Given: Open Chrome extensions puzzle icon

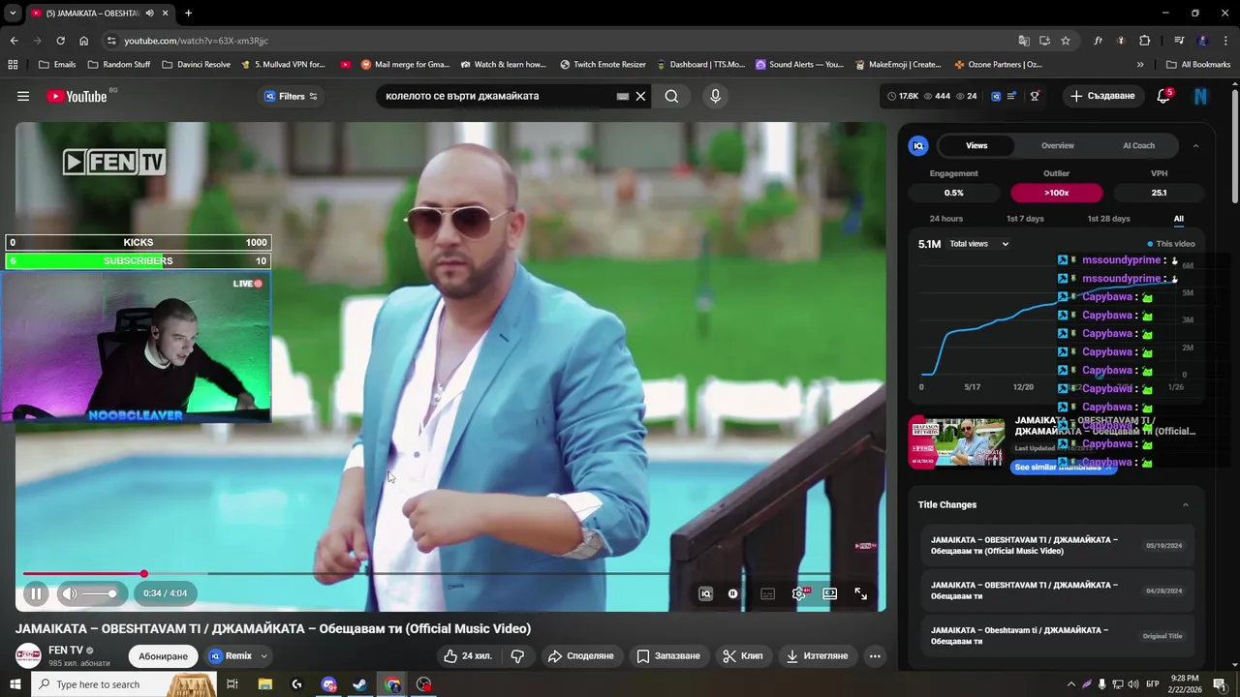Looking at the screenshot, I should click(x=1145, y=41).
